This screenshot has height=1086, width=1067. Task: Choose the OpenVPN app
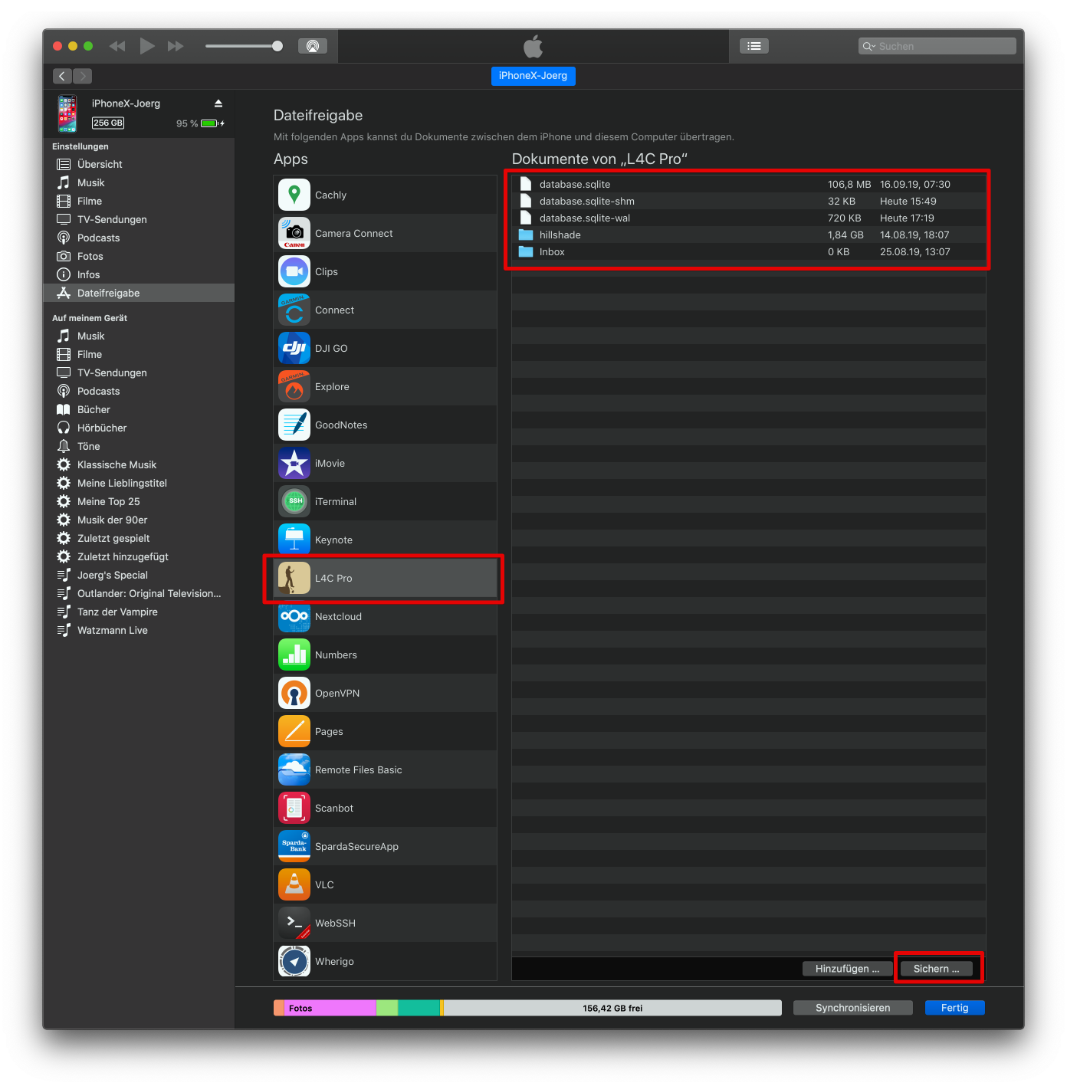point(385,693)
